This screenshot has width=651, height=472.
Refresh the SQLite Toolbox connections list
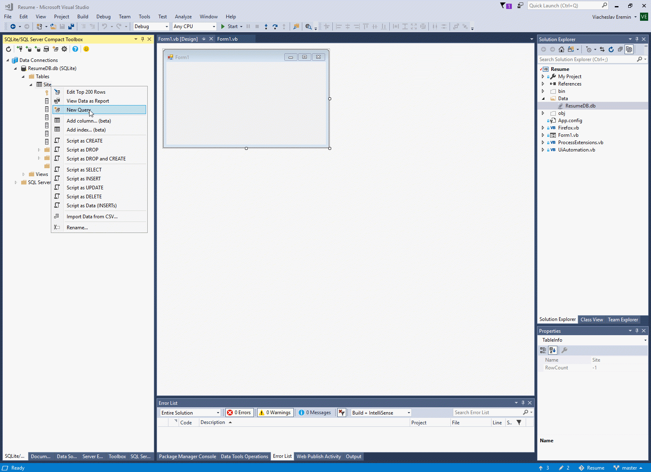pyautogui.click(x=9, y=49)
